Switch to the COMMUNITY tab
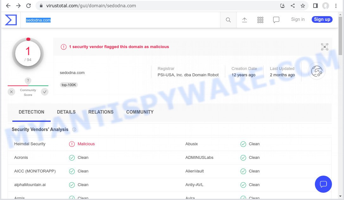This screenshot has height=200, width=344. (140, 112)
